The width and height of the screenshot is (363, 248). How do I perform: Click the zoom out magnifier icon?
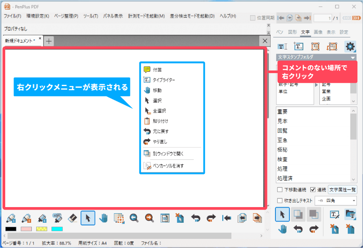click(x=134, y=218)
